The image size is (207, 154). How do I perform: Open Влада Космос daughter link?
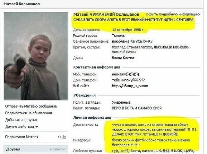pos(123,58)
